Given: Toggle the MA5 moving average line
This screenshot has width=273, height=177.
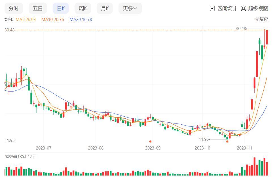Looking at the screenshot, I should tap(25, 19).
